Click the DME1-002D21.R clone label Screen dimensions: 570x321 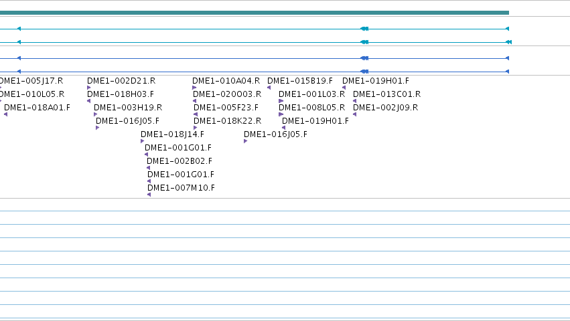[x=121, y=81]
